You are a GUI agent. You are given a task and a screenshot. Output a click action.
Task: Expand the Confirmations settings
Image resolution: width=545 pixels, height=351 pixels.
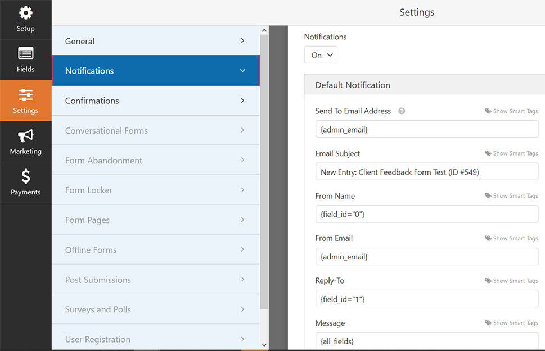[155, 101]
